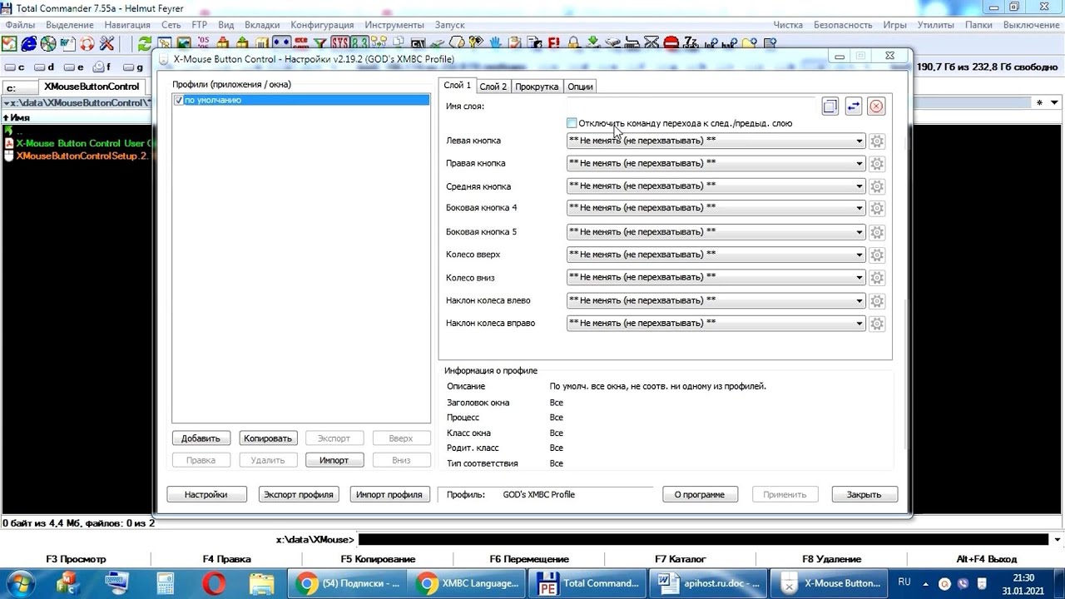Click the Закрыть button
The image size is (1065, 599).
(864, 494)
